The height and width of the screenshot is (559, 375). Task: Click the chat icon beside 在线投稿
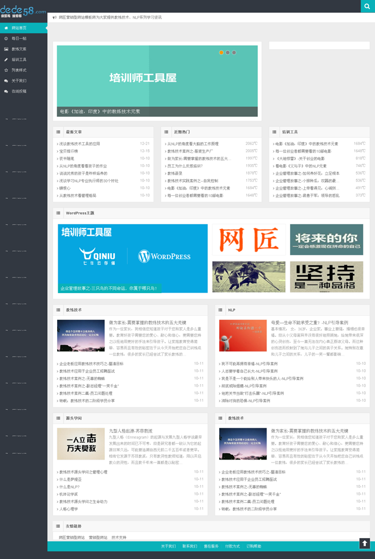6,91
